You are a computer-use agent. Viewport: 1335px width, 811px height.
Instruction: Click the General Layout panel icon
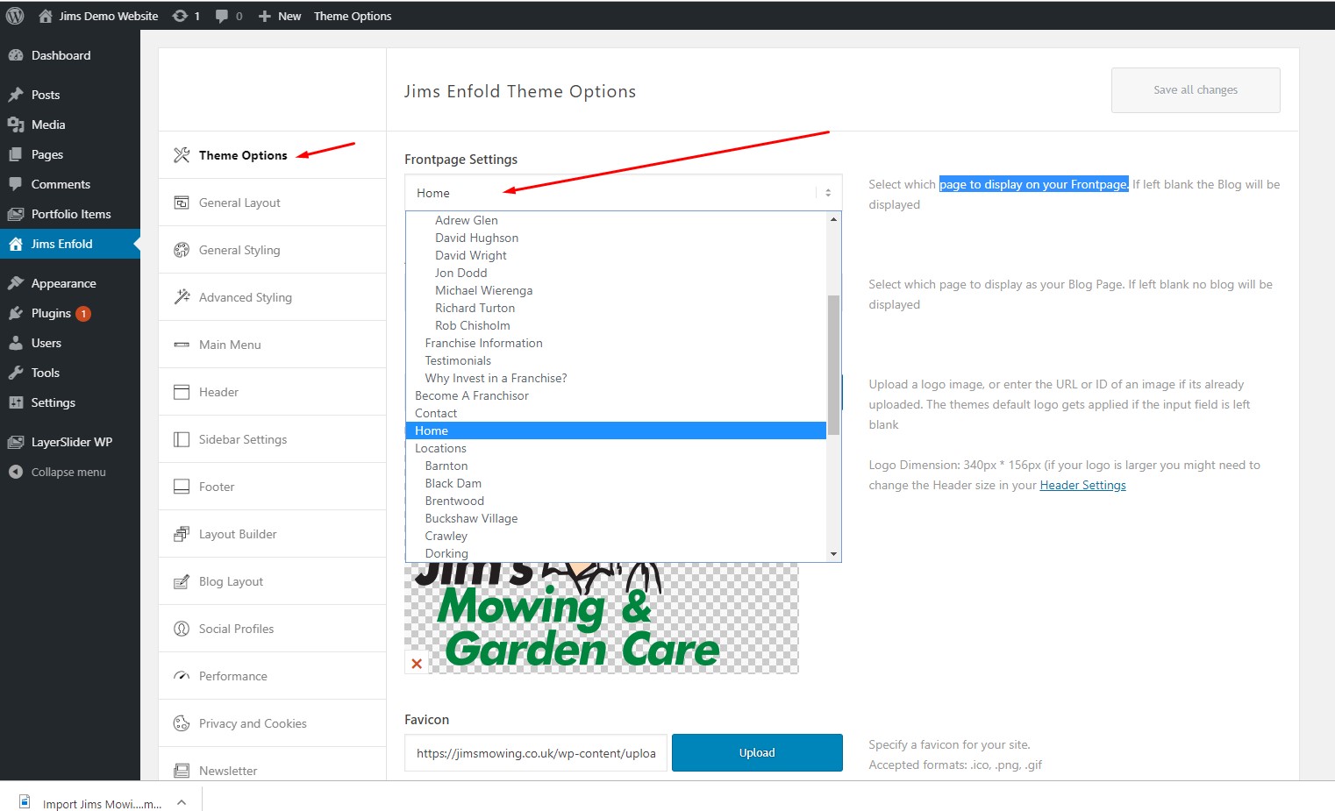tap(182, 203)
